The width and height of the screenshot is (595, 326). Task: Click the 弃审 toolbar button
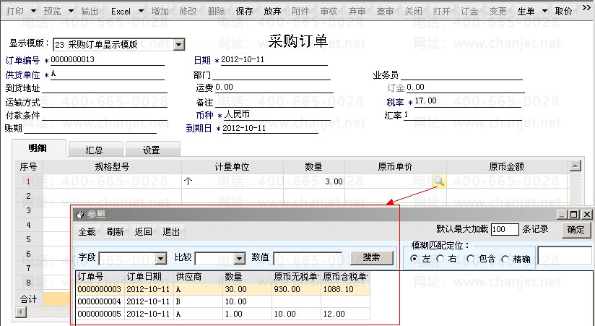point(357,12)
